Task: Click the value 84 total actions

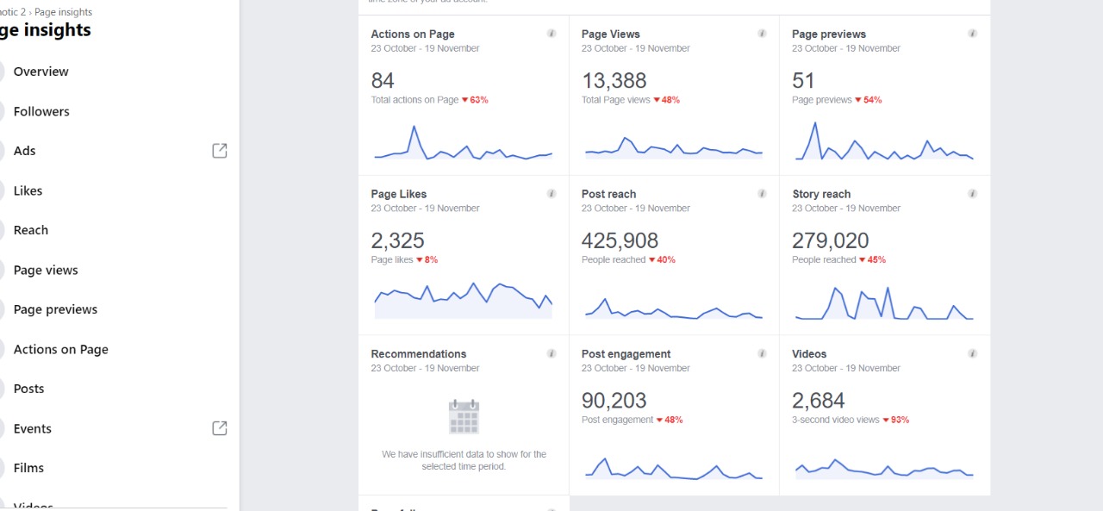Action: [x=383, y=80]
